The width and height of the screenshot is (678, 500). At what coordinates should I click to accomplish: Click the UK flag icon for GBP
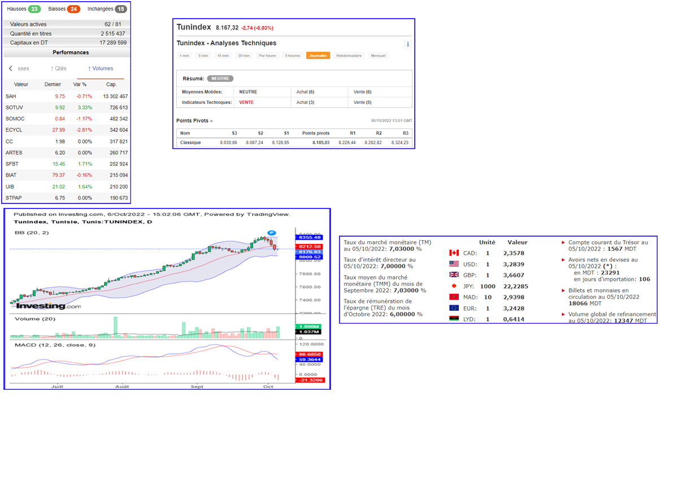[x=453, y=275]
